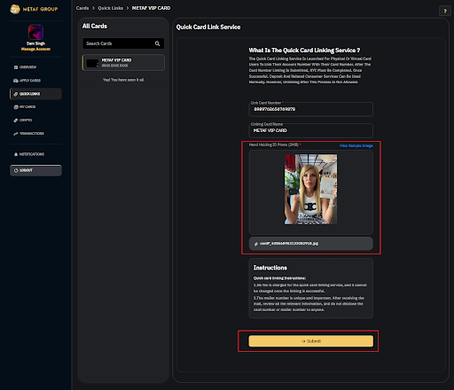Click the Logout button
454x390 pixels.
coord(35,170)
